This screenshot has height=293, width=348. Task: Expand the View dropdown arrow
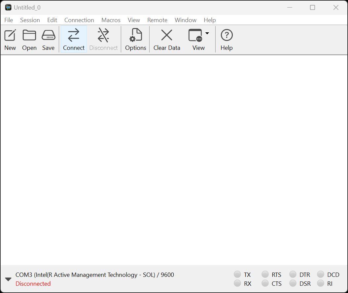[207, 33]
